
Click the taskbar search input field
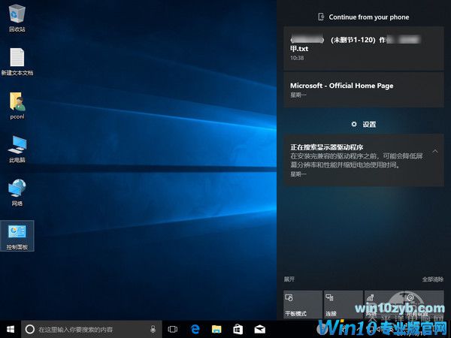pyautogui.click(x=92, y=329)
